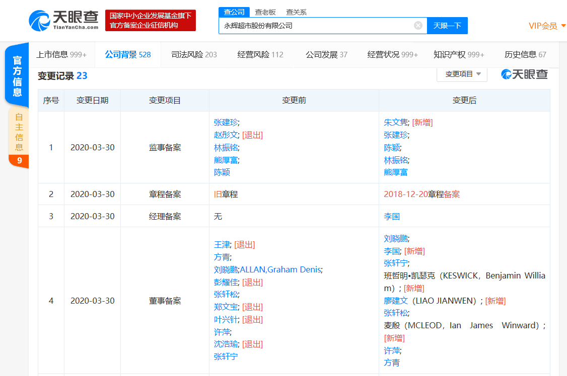Image resolution: width=567 pixels, height=376 pixels.
Task: Switch to the 查关系 search tab
Action: pos(296,12)
